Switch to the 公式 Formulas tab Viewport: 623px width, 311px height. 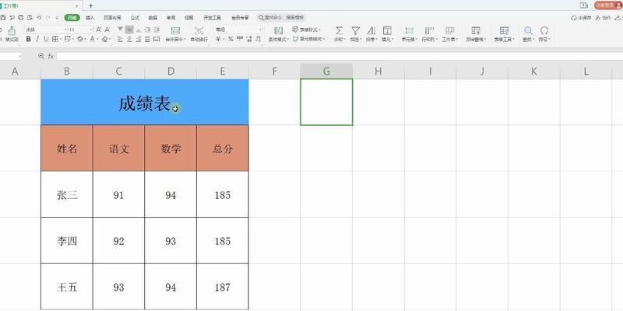click(135, 18)
